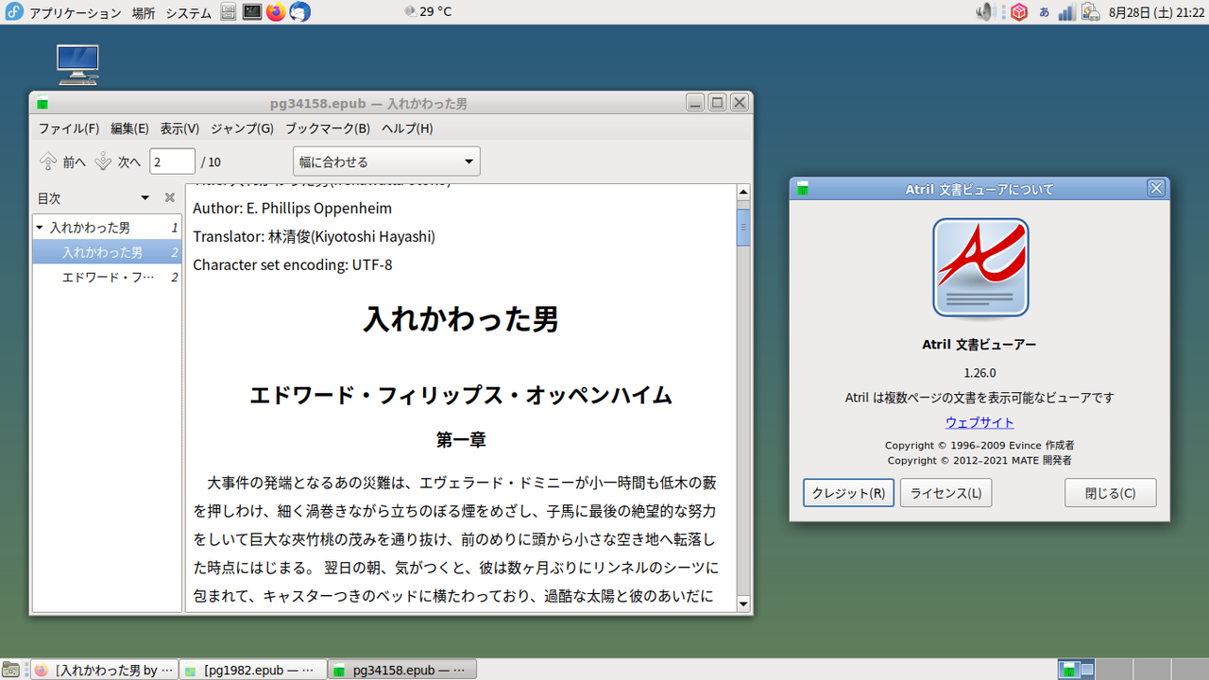1209x680 pixels.
Task: Click the 閉じる(C) button in About dialog
Action: click(1110, 493)
